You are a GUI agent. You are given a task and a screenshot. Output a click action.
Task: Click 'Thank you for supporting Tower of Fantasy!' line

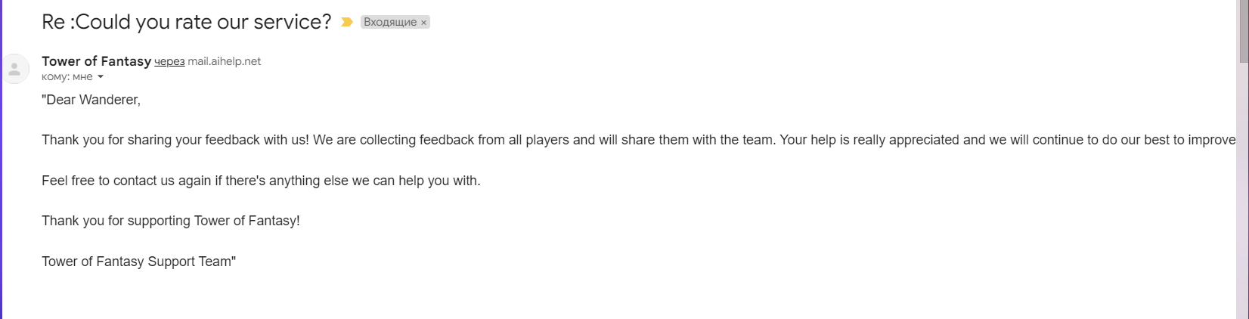pos(171,221)
